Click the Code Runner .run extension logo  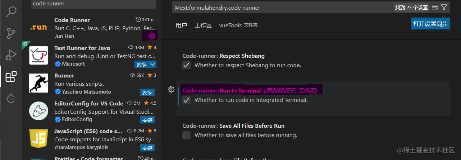[x=38, y=27]
